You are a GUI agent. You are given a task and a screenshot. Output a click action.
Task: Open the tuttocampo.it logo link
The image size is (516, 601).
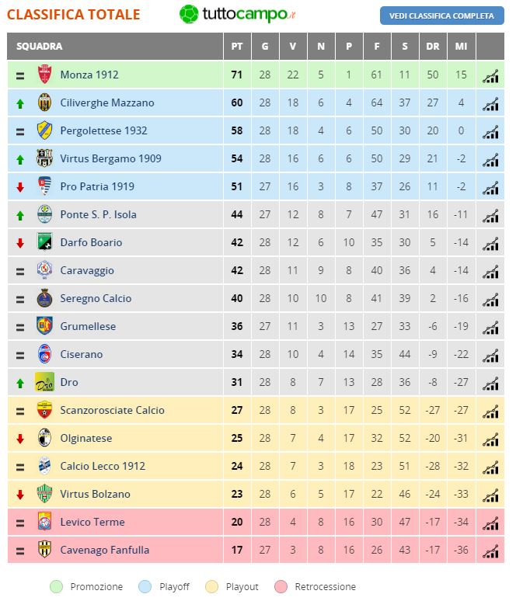point(238,14)
